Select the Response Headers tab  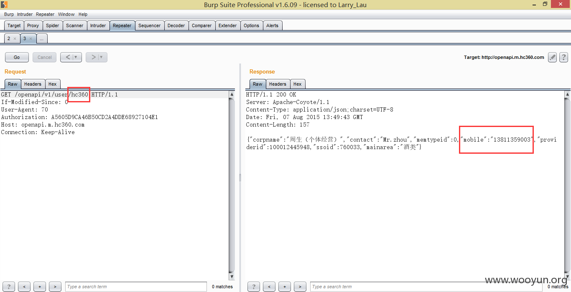(x=278, y=84)
